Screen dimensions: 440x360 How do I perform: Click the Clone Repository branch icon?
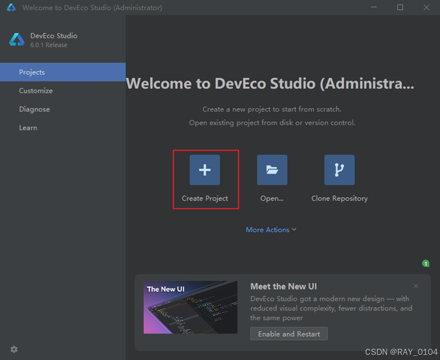tap(339, 170)
